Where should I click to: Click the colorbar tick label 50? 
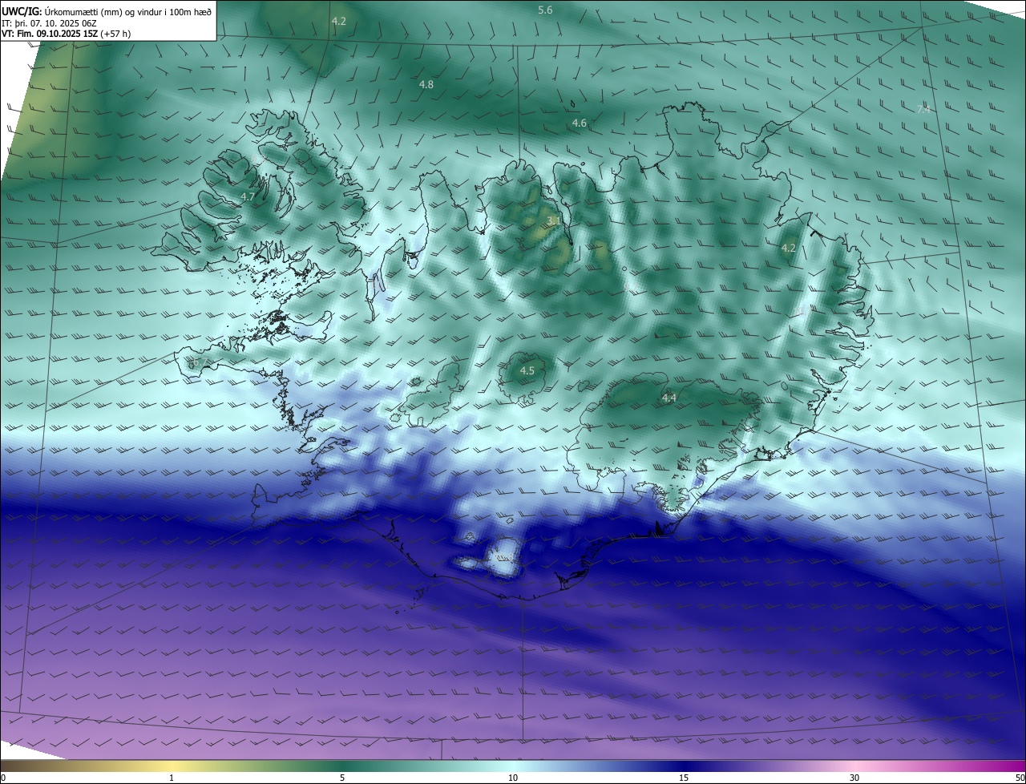point(1020,778)
